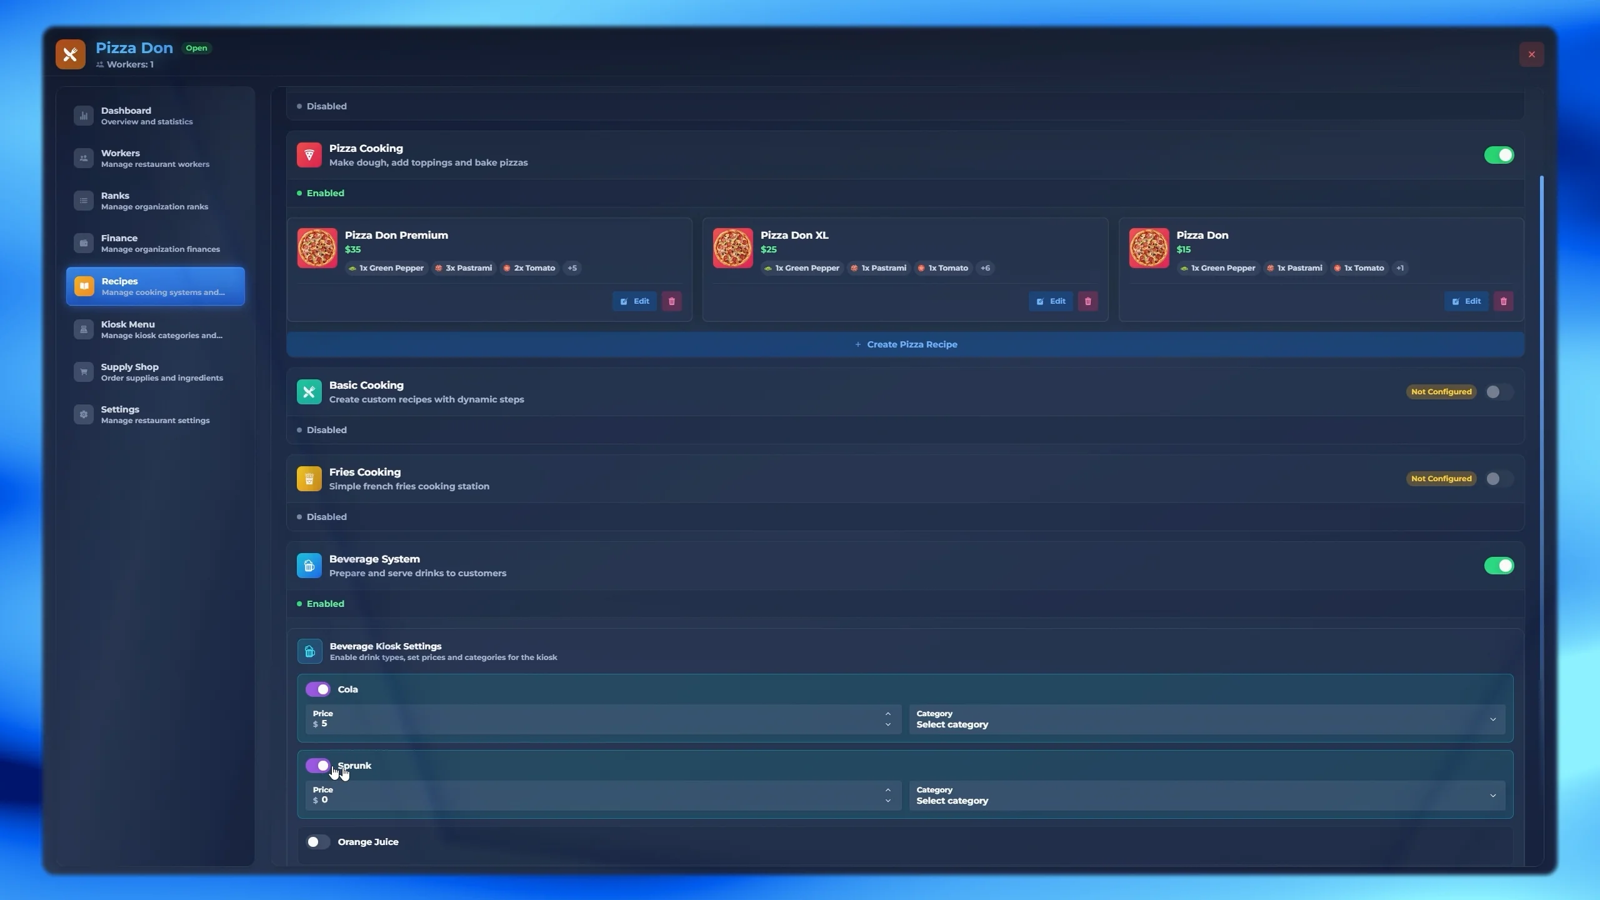
Task: Increase Cola price with up arrow
Action: click(x=887, y=714)
